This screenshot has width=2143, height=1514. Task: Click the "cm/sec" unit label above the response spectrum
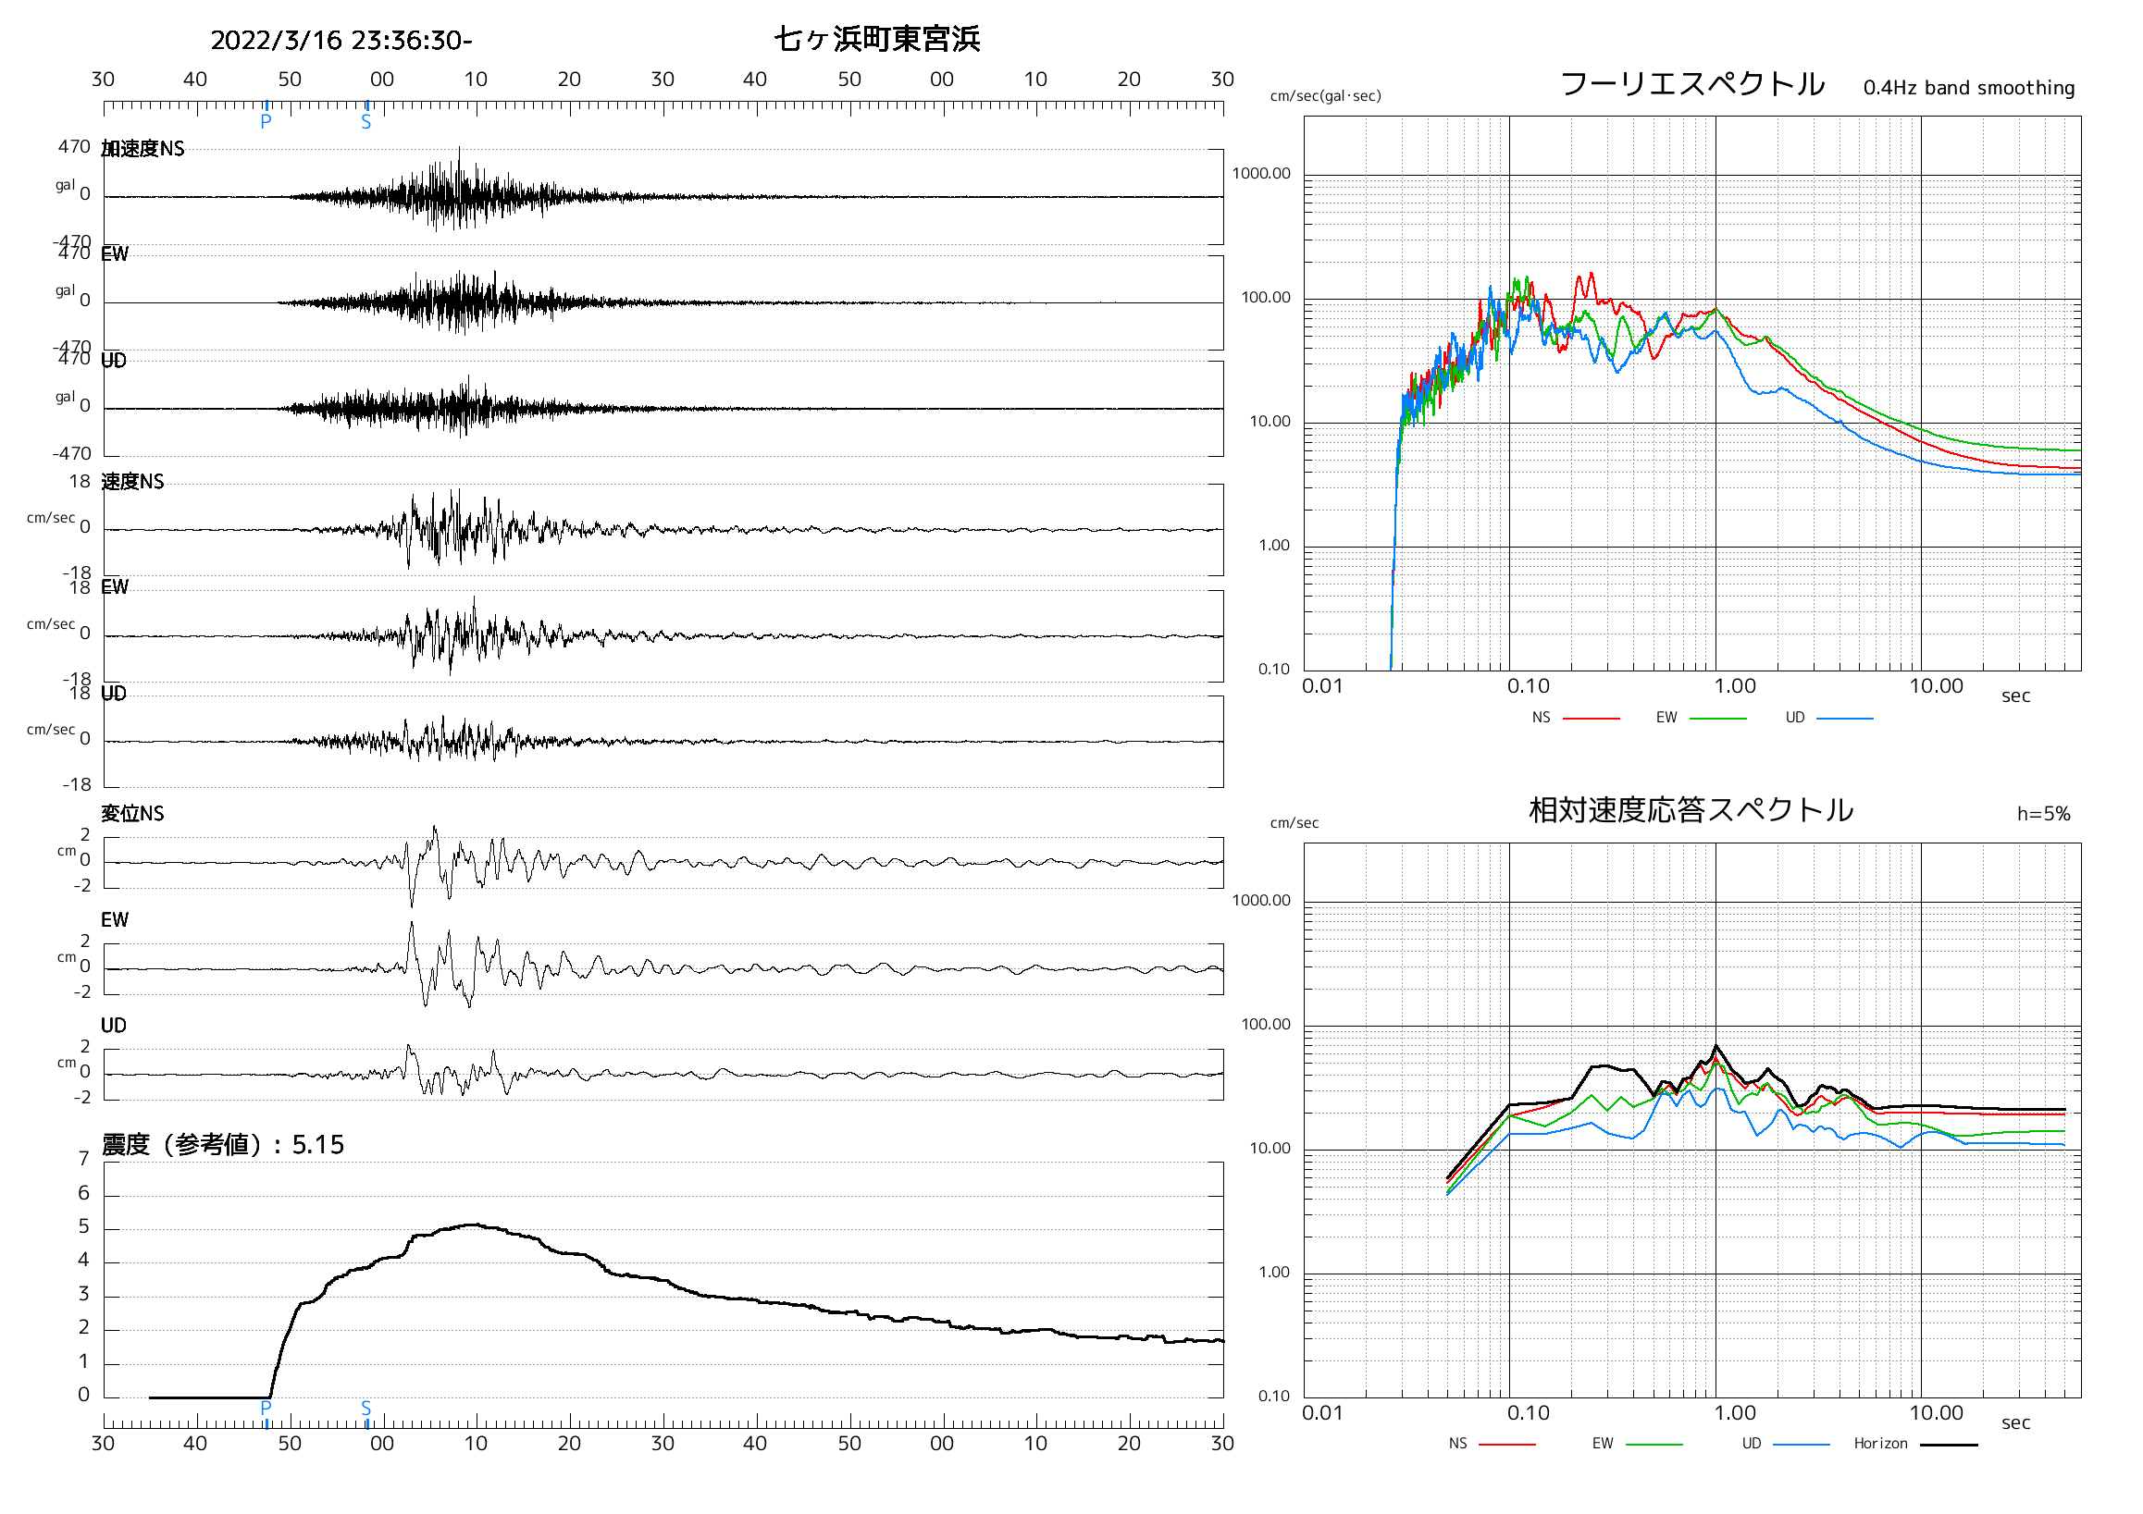point(1294,824)
